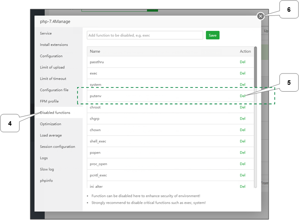Viewport: 299px width, 220px height.
Task: Click the php-7.4Manage dialog title
Action: (55, 21)
